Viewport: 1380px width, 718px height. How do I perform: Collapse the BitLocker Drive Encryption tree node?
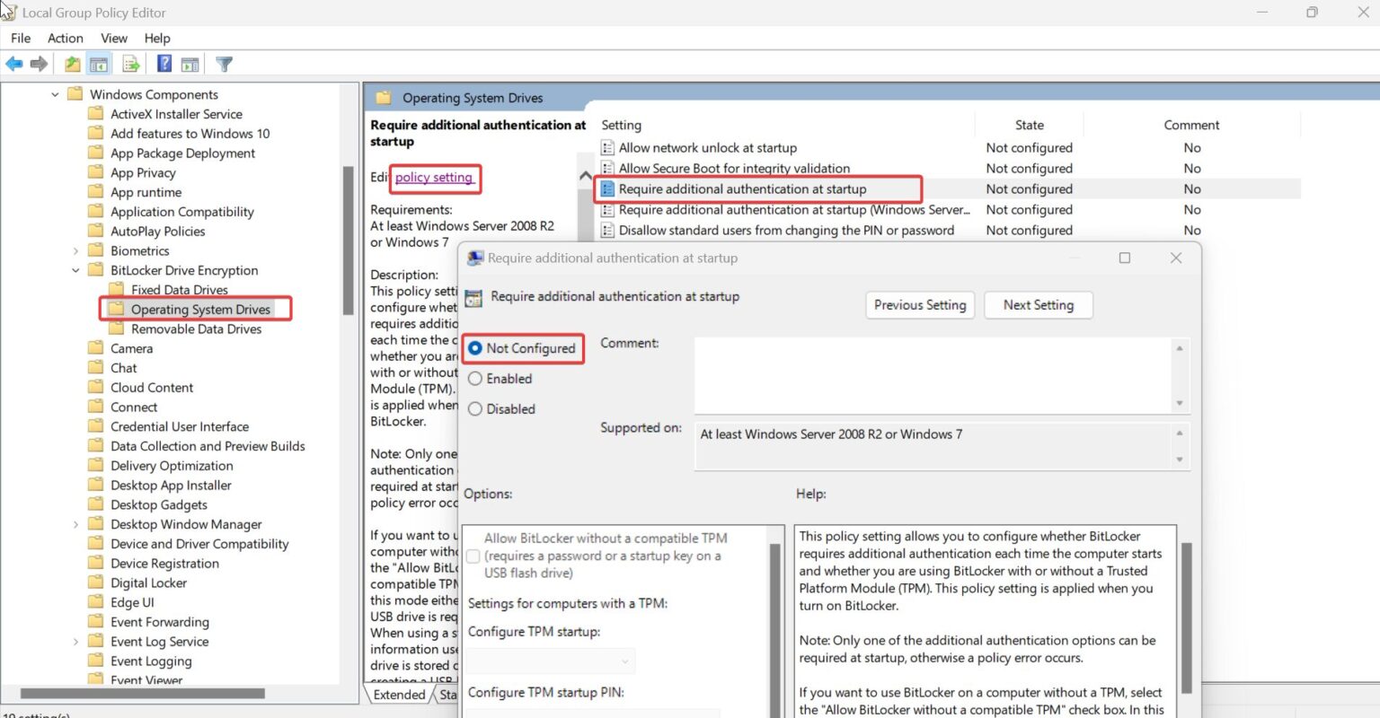click(74, 269)
